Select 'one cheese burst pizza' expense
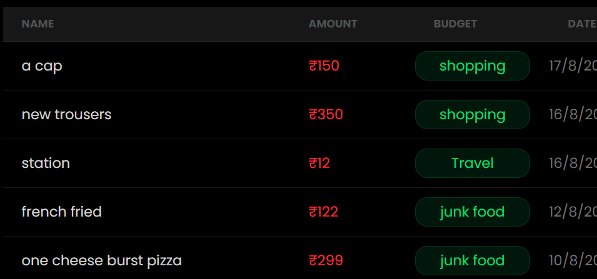This screenshot has height=279, width=597. coord(101,260)
